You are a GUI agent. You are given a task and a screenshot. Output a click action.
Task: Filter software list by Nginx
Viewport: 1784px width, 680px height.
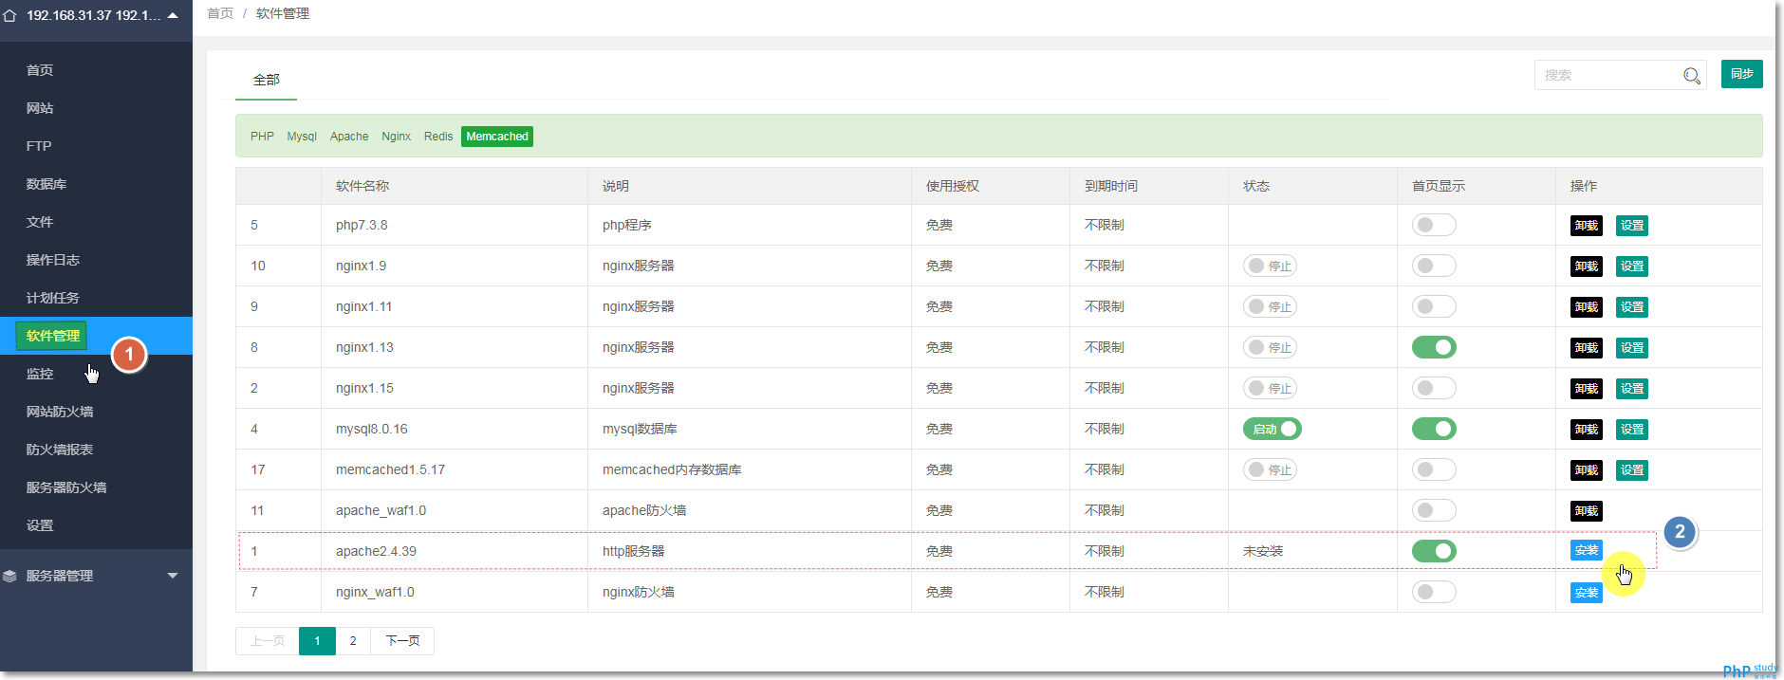(396, 137)
